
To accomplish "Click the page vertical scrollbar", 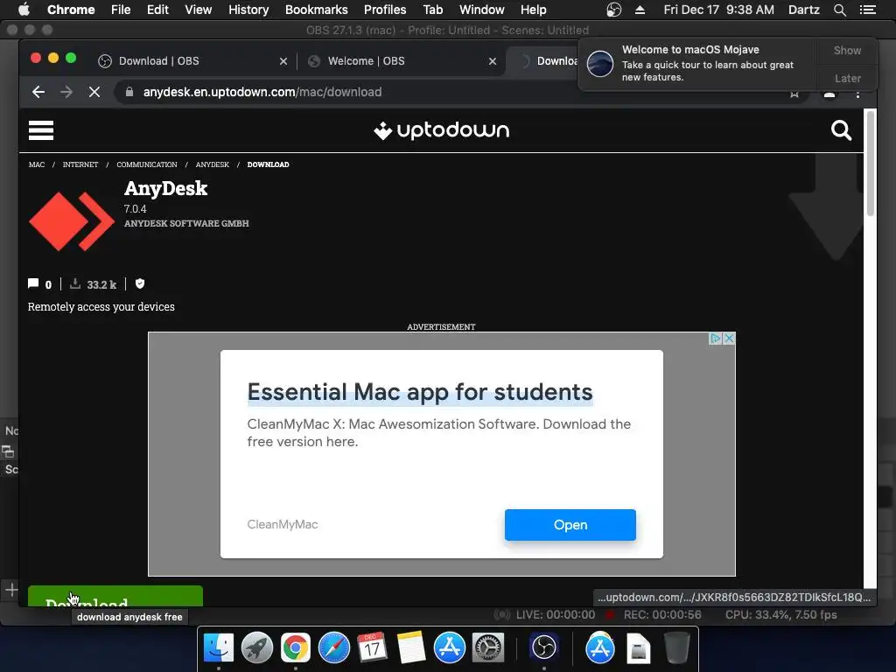I will click(871, 163).
